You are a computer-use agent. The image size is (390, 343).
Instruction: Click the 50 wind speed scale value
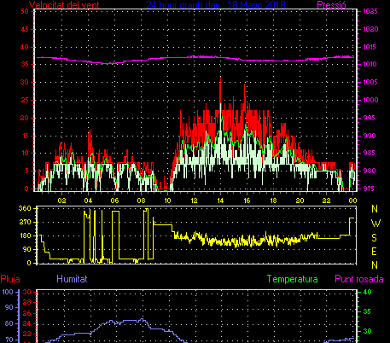coord(25,11)
